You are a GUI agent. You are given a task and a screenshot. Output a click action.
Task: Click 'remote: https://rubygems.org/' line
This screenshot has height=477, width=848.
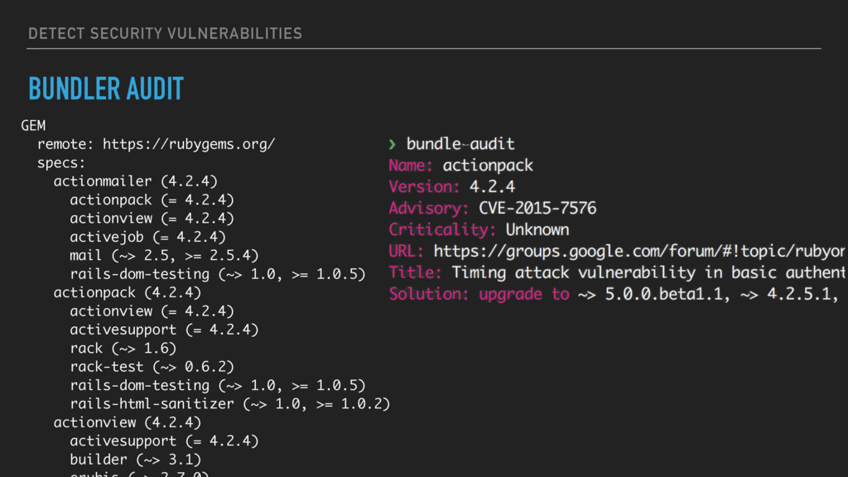point(156,144)
